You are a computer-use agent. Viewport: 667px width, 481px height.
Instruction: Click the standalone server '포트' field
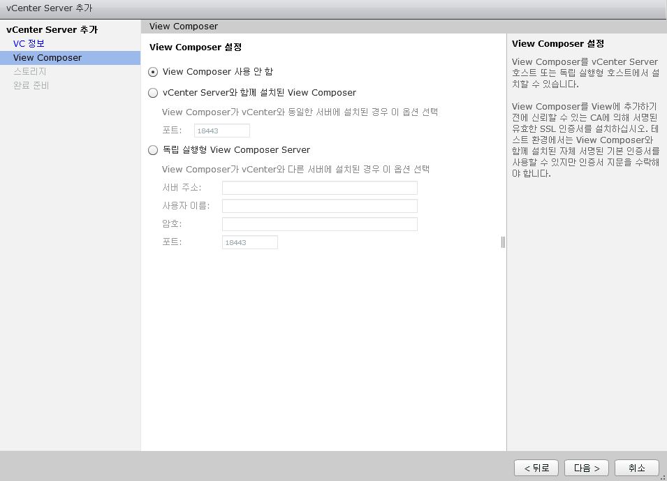coord(250,242)
